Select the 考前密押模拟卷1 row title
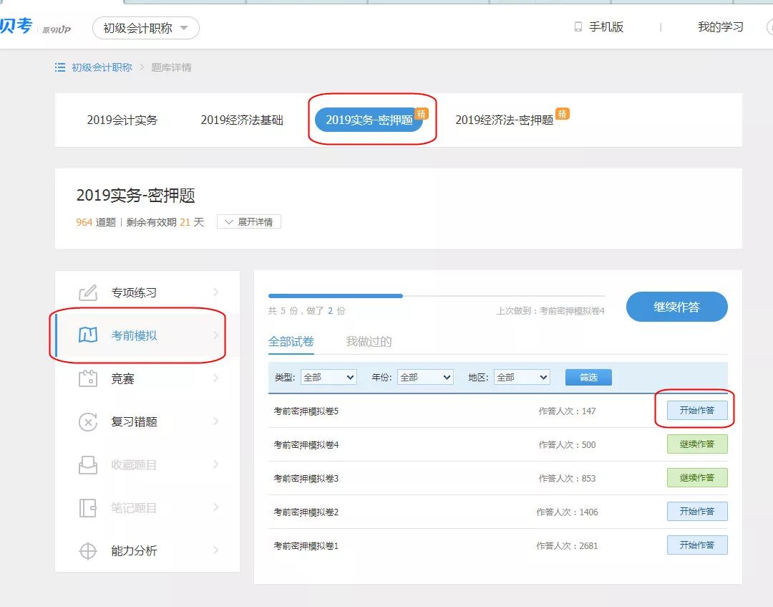 click(306, 546)
